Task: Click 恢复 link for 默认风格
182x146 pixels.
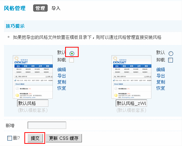Action: click(x=62, y=88)
